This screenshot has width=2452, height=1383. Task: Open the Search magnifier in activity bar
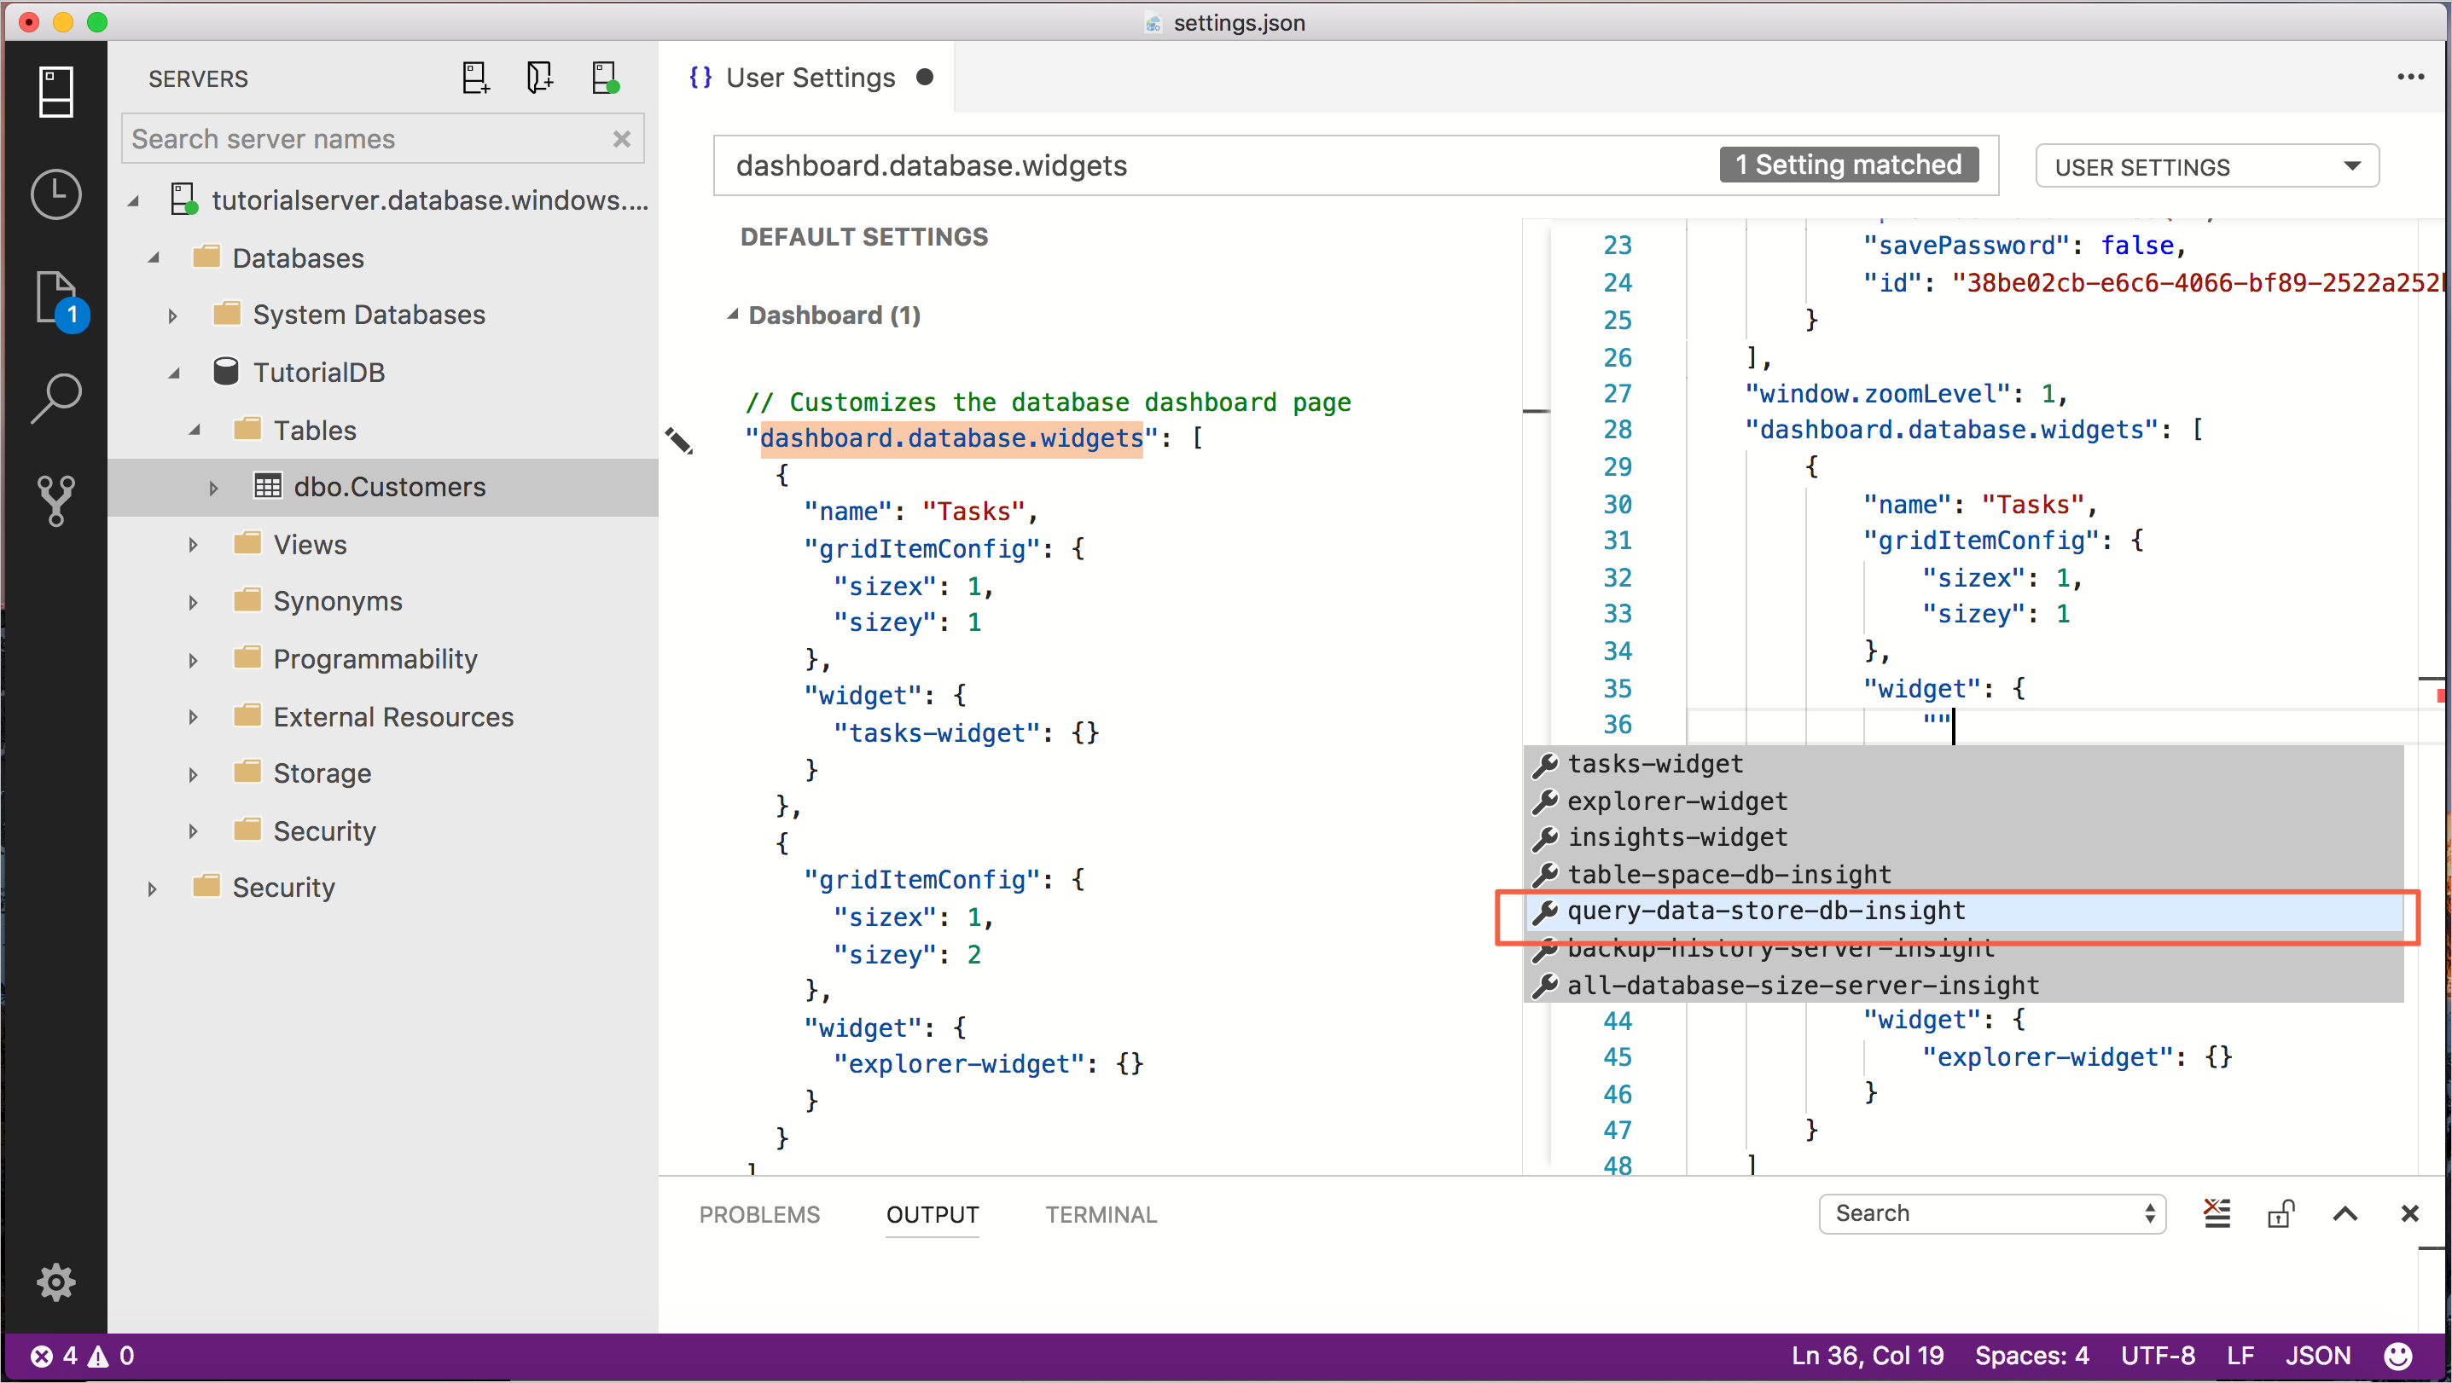coord(55,397)
